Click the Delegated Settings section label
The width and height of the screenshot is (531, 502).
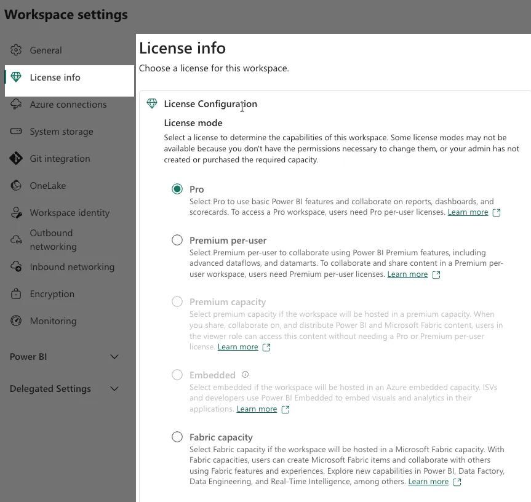[x=50, y=389]
